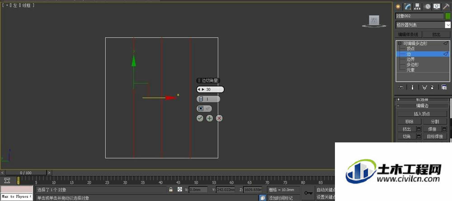This screenshot has height=201, width=452.
Task: Click the X coordinate field
Action: click(x=198, y=190)
